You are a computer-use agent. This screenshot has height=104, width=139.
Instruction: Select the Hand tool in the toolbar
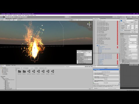pyautogui.click(x=1, y=17)
